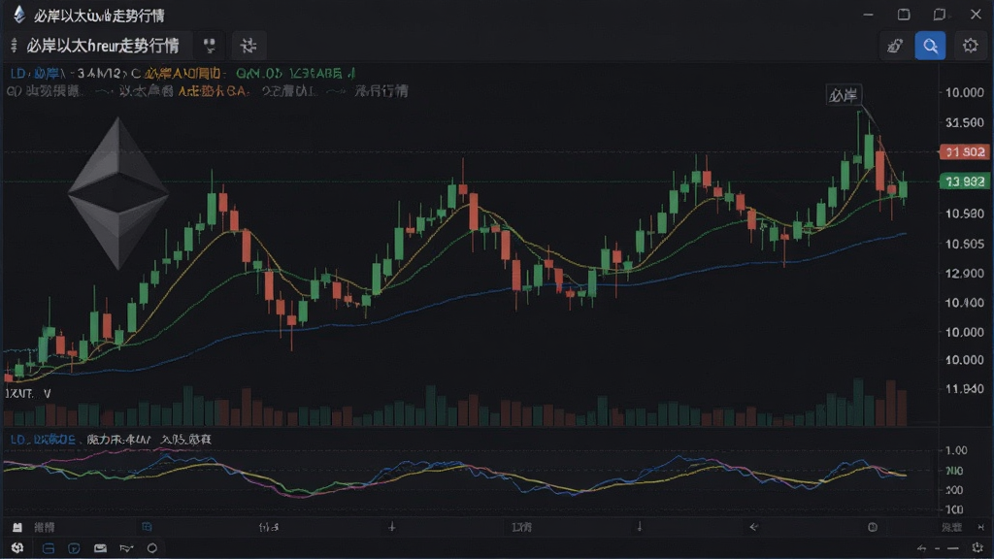Click the restore-window icon beside the close button
The height and width of the screenshot is (559, 994).
(940, 14)
